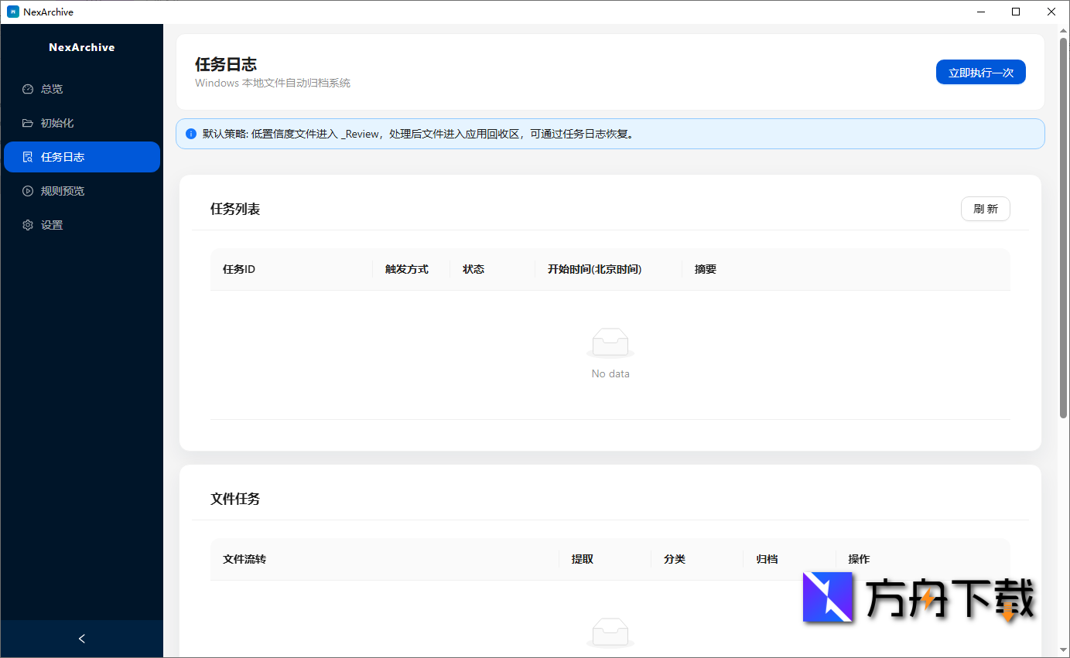The image size is (1070, 658).
Task: Open the 初始化 folder icon in sidebar
Action: 28,122
